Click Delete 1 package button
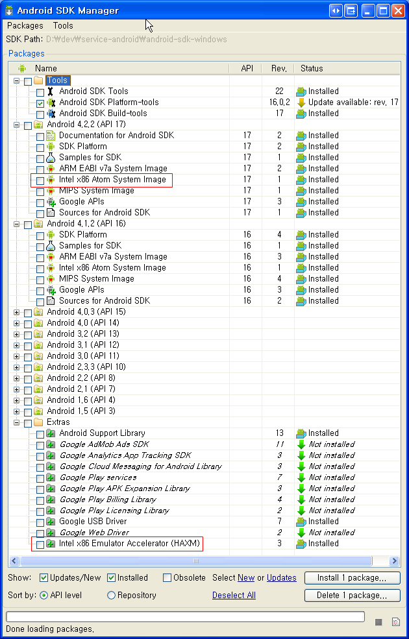Screen dimensions: 409x639 coord(353,596)
